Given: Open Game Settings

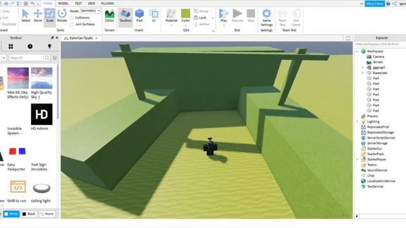Looking at the screenshot, I should 266,18.
